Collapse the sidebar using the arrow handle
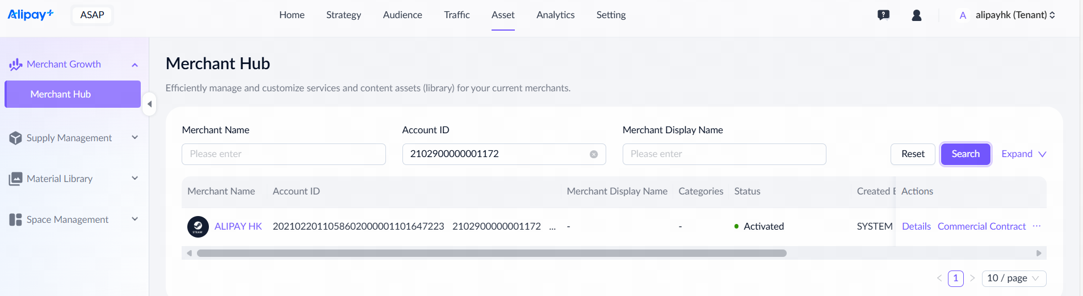The height and width of the screenshot is (296, 1083). 149,104
